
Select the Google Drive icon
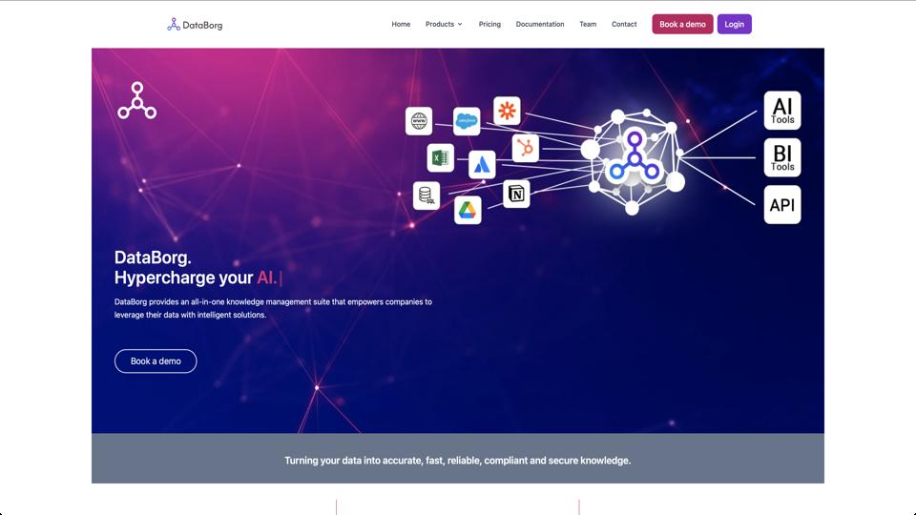coord(468,210)
